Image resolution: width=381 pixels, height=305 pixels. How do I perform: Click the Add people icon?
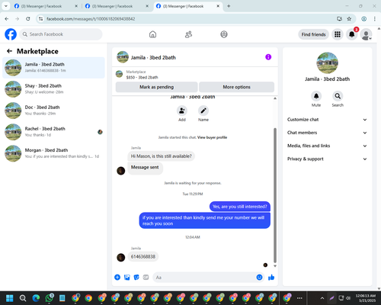tap(182, 111)
